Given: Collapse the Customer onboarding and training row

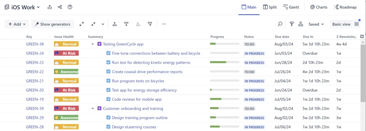Looking at the screenshot, I should pyautogui.click(x=93, y=109).
